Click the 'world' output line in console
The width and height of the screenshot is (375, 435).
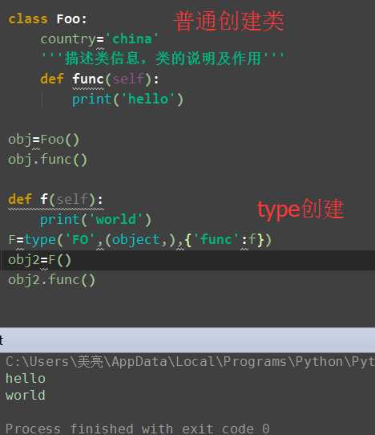26,395
